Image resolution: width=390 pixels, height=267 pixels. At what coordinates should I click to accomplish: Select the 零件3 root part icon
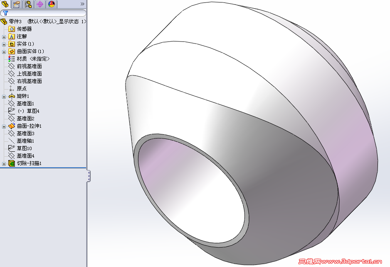click(x=4, y=22)
